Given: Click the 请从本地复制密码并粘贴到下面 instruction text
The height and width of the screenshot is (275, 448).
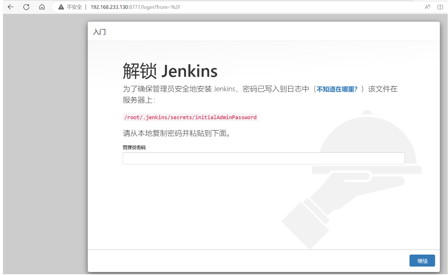Looking at the screenshot, I should [176, 133].
